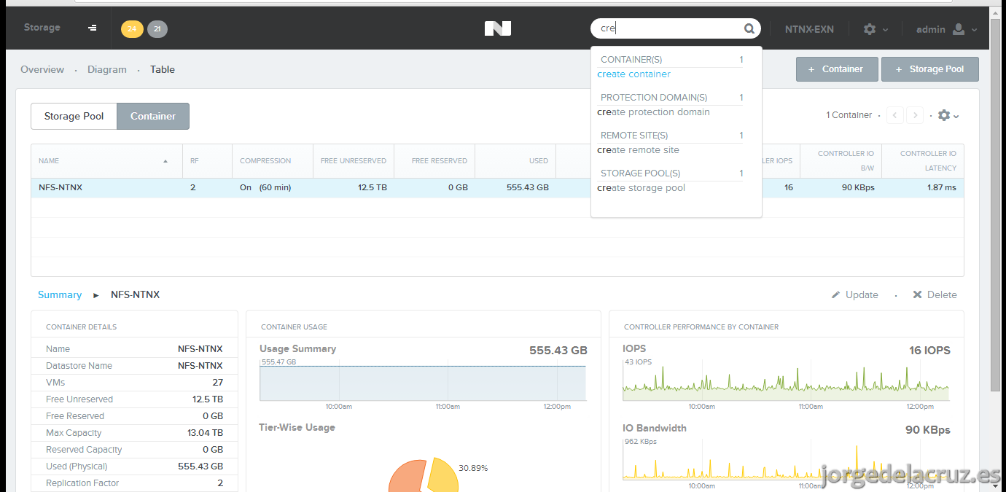
Task: Click in the search input field
Action: 669,28
